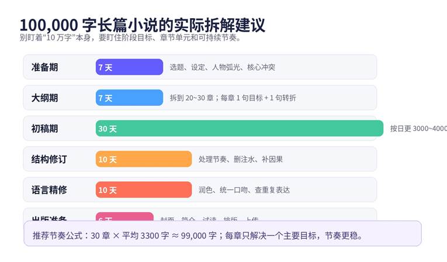Click the 按日更 3000~4000 text
This screenshot has width=447, height=262.
[418, 129]
